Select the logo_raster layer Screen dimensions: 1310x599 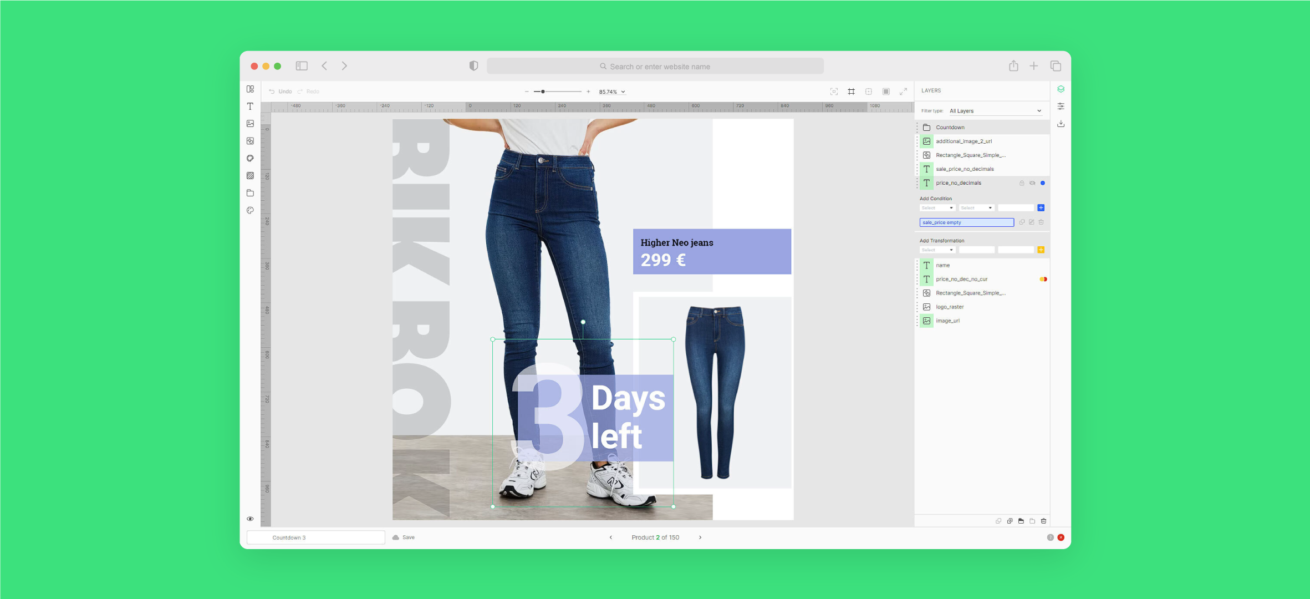(950, 307)
